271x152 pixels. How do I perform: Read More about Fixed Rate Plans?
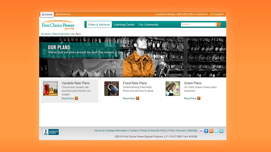pos(129,98)
